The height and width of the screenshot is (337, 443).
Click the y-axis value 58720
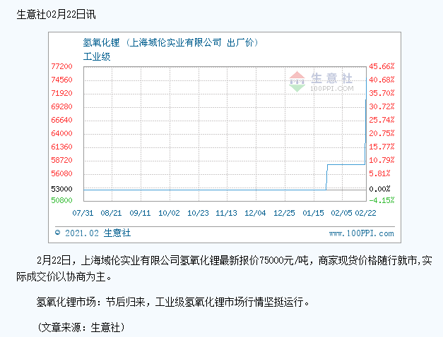click(x=61, y=160)
